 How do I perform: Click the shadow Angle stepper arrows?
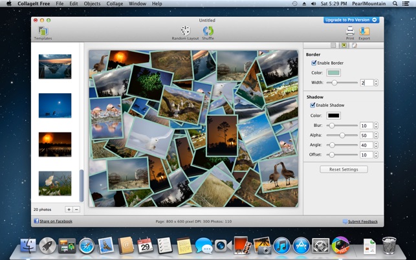(x=376, y=145)
